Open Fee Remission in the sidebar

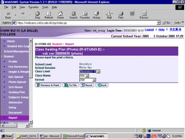click(x=18, y=67)
